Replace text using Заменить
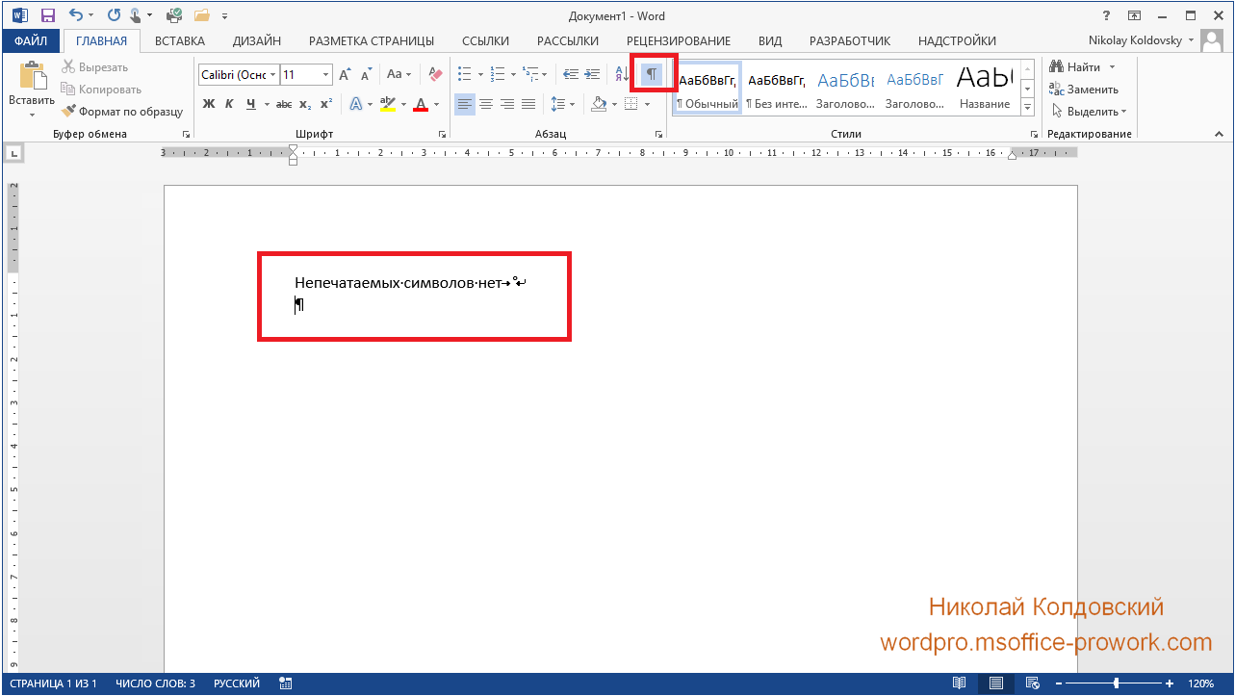Image resolution: width=1235 pixels, height=696 pixels. [1085, 90]
